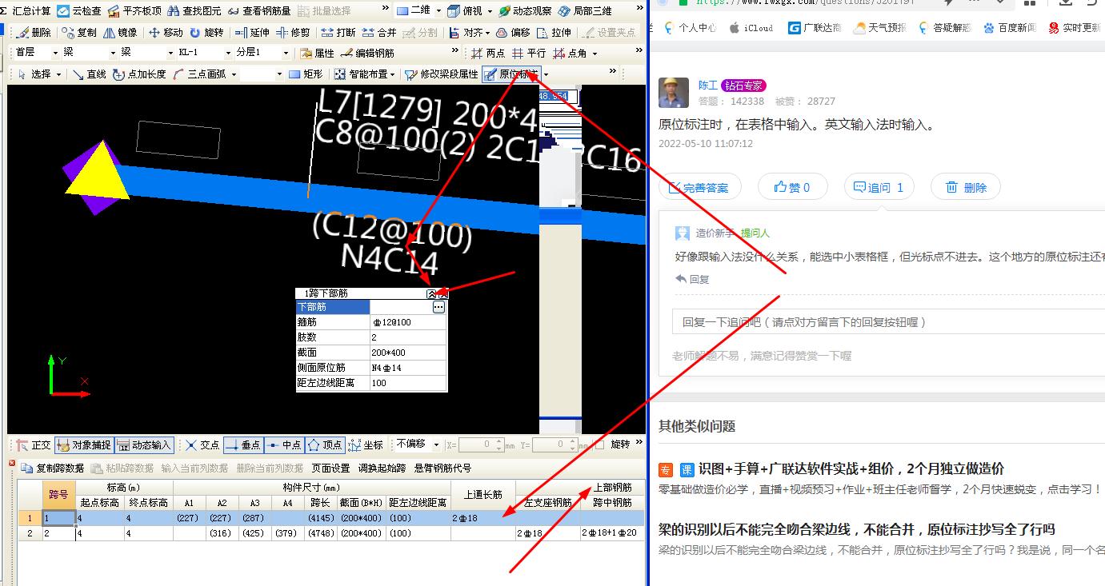Toggle 垂点 perpendicular snap
The height and width of the screenshot is (586, 1105).
[x=242, y=444]
